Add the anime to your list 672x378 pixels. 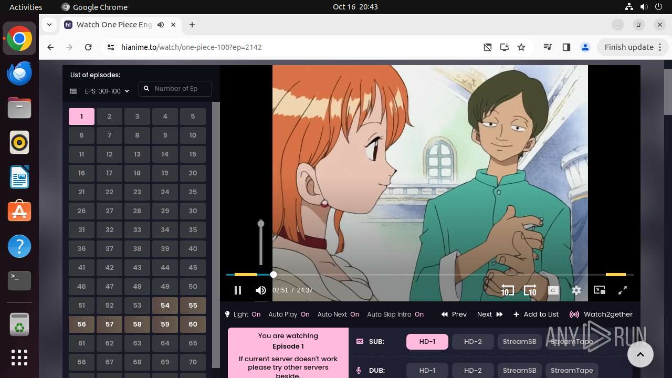[x=536, y=314]
